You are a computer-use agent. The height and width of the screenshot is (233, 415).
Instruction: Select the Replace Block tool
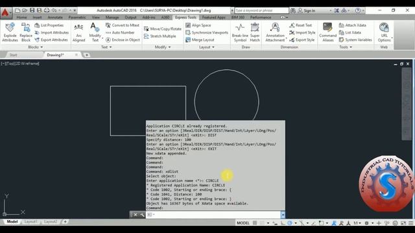26,32
